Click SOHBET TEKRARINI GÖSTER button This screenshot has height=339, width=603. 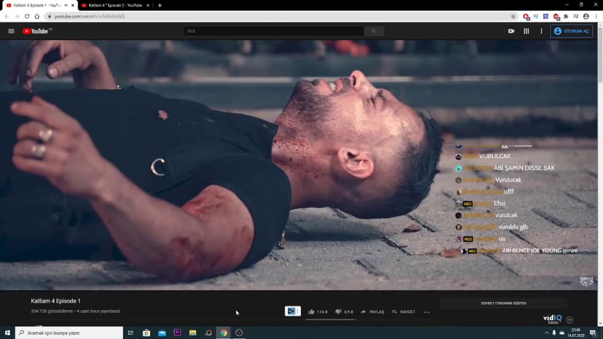point(504,303)
